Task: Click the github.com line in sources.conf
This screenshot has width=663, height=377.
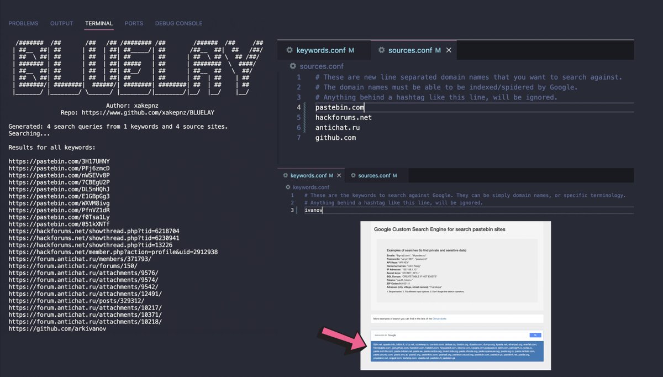Action: [336, 138]
